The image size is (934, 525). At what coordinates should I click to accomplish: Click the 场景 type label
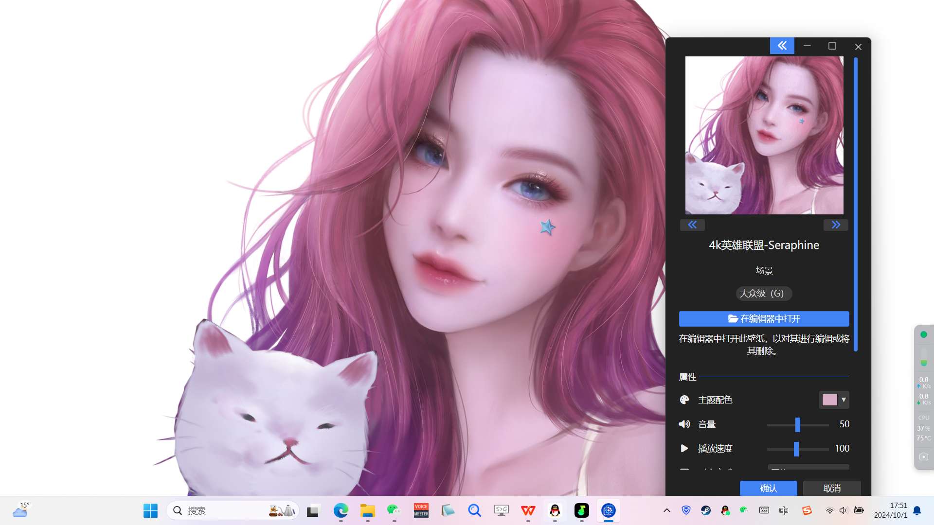coord(764,270)
